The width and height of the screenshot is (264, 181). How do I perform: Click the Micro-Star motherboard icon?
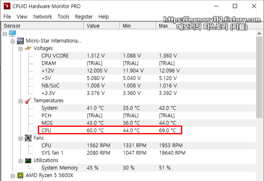point(20,41)
